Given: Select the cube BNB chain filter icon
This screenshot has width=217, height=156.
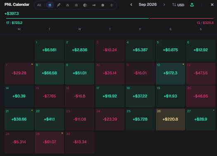Looking at the screenshot, I should (76, 5).
